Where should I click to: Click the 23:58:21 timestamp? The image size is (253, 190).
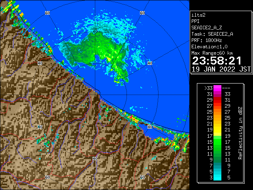point(217,61)
